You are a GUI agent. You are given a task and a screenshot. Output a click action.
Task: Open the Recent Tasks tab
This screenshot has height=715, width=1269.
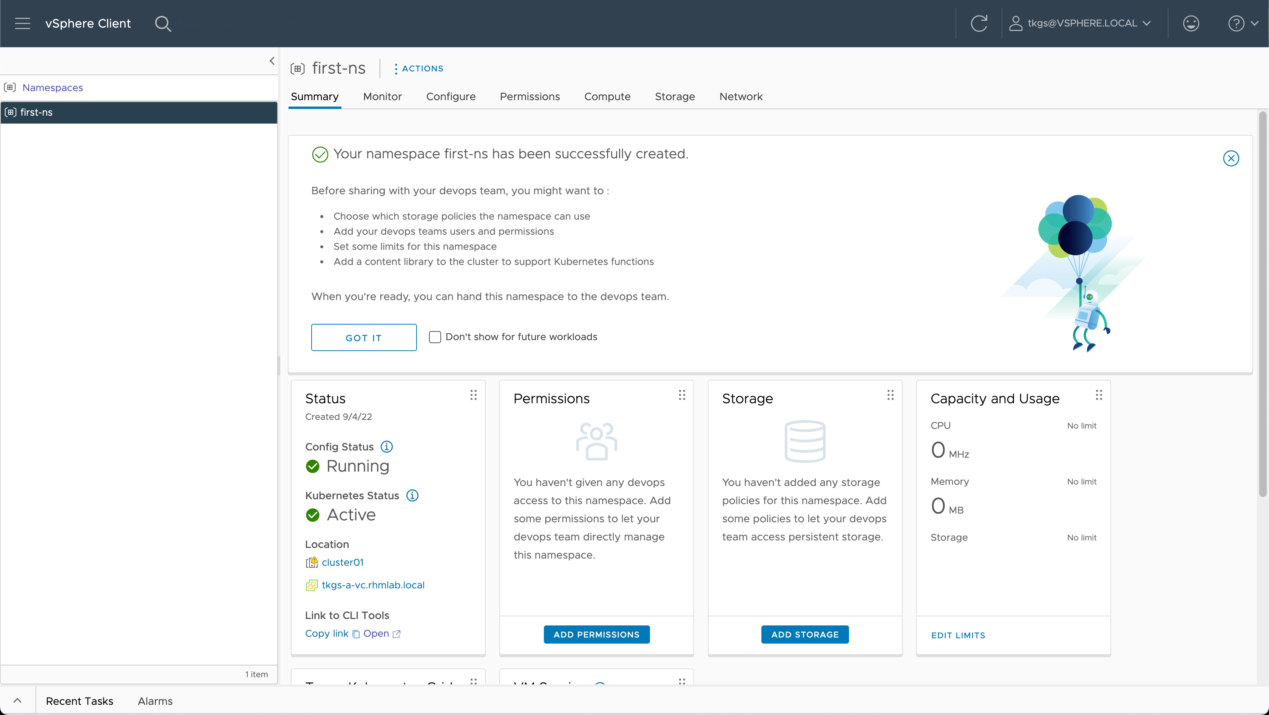(79, 701)
